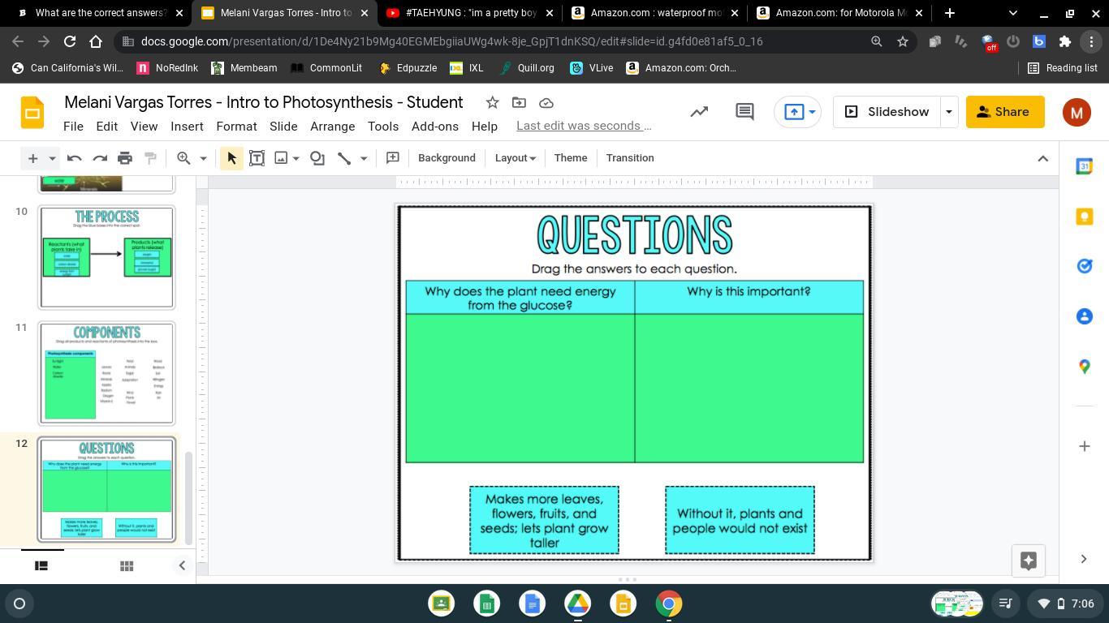Select slide 11 thumbnail 'Components'

(106, 373)
